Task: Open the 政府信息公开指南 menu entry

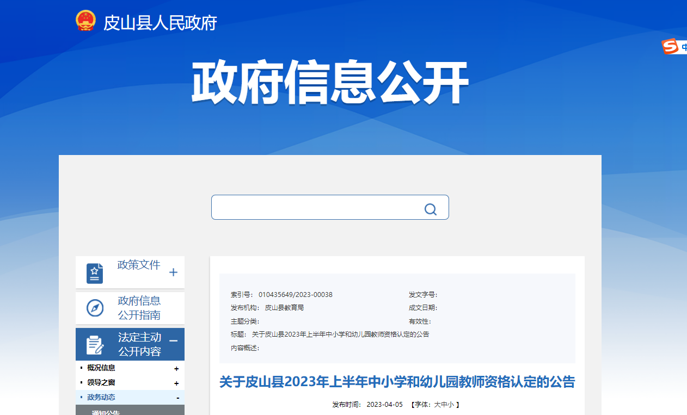Action: click(x=139, y=308)
